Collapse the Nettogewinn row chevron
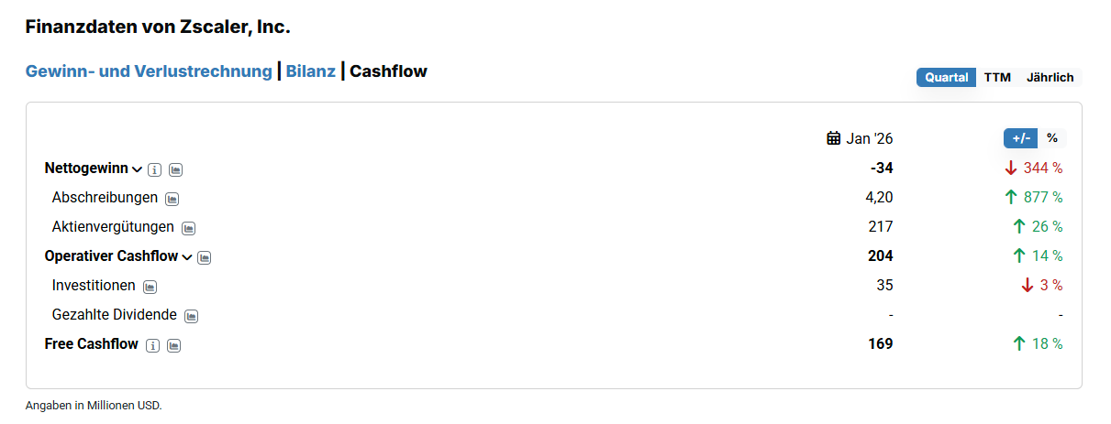The height and width of the screenshot is (424, 1111). (x=138, y=169)
